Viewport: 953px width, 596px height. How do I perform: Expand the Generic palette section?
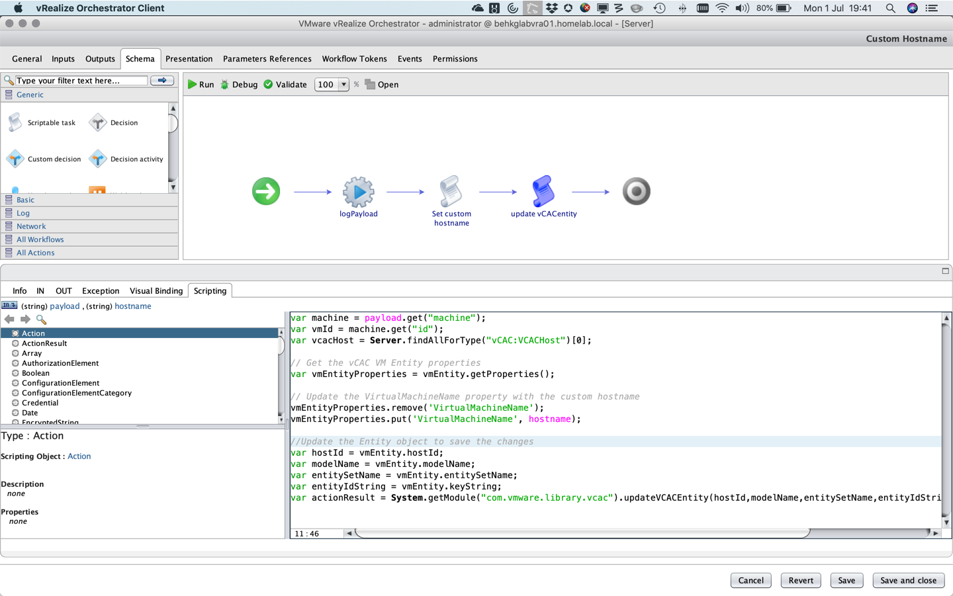[89, 95]
